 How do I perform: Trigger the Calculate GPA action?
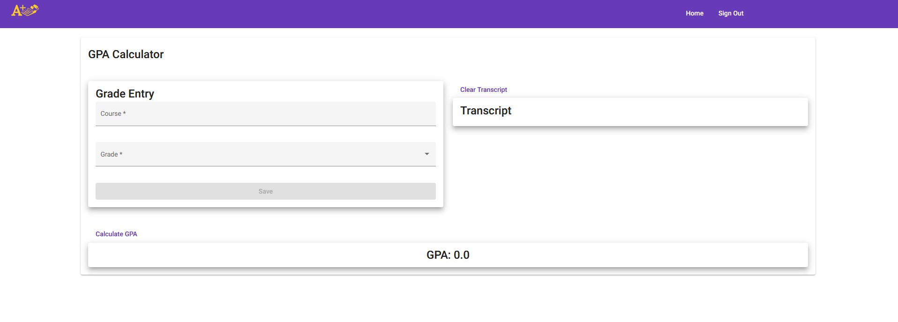(x=116, y=233)
